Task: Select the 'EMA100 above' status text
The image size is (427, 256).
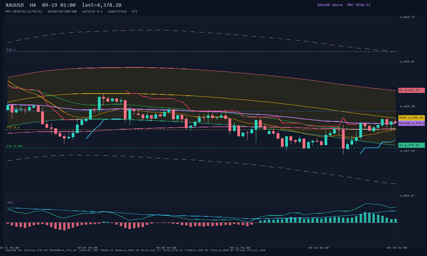Action: [330, 5]
